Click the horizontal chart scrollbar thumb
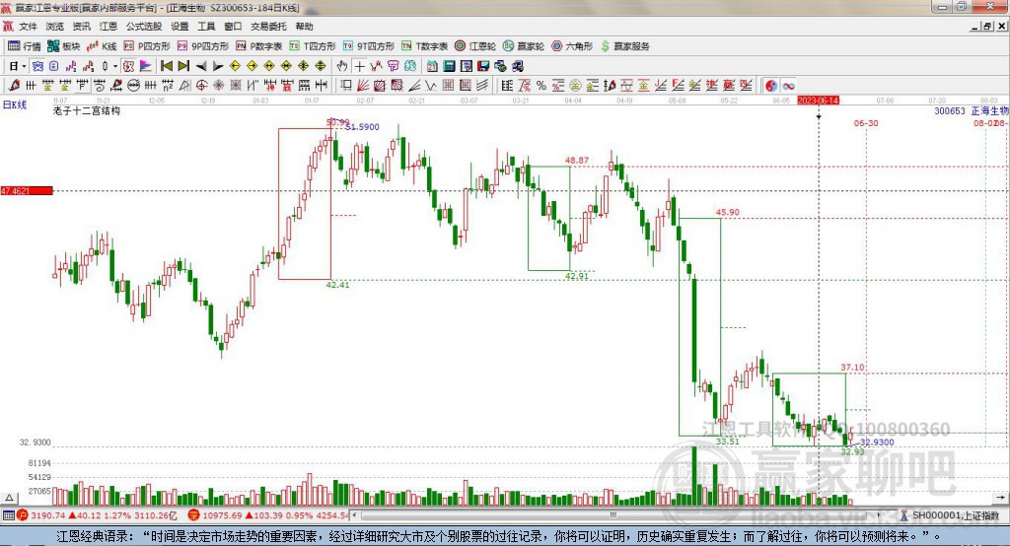 coord(613,515)
